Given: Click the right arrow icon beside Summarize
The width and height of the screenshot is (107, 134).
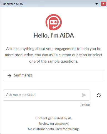Looking at the screenshot, I should (9, 76).
